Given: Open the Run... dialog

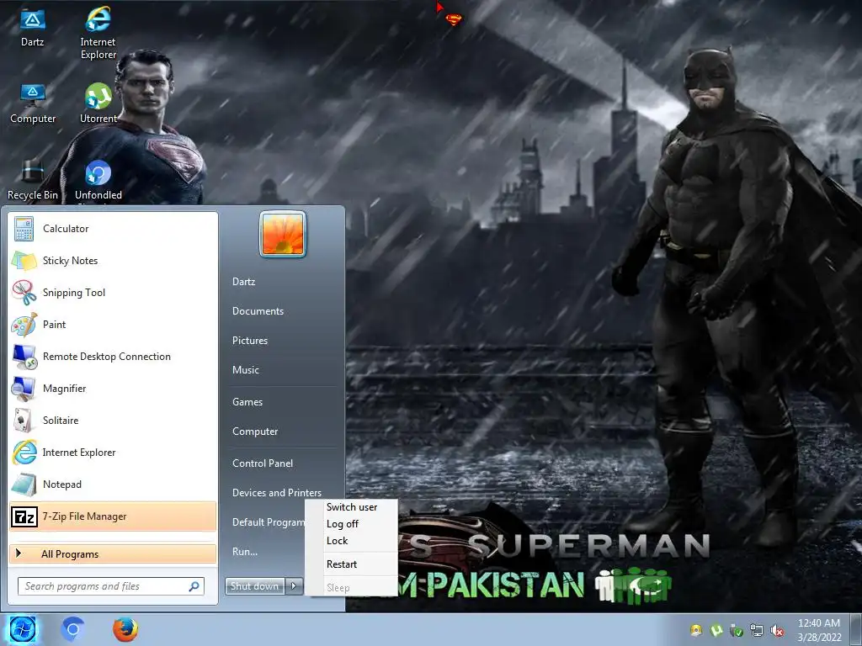Looking at the screenshot, I should point(245,552).
